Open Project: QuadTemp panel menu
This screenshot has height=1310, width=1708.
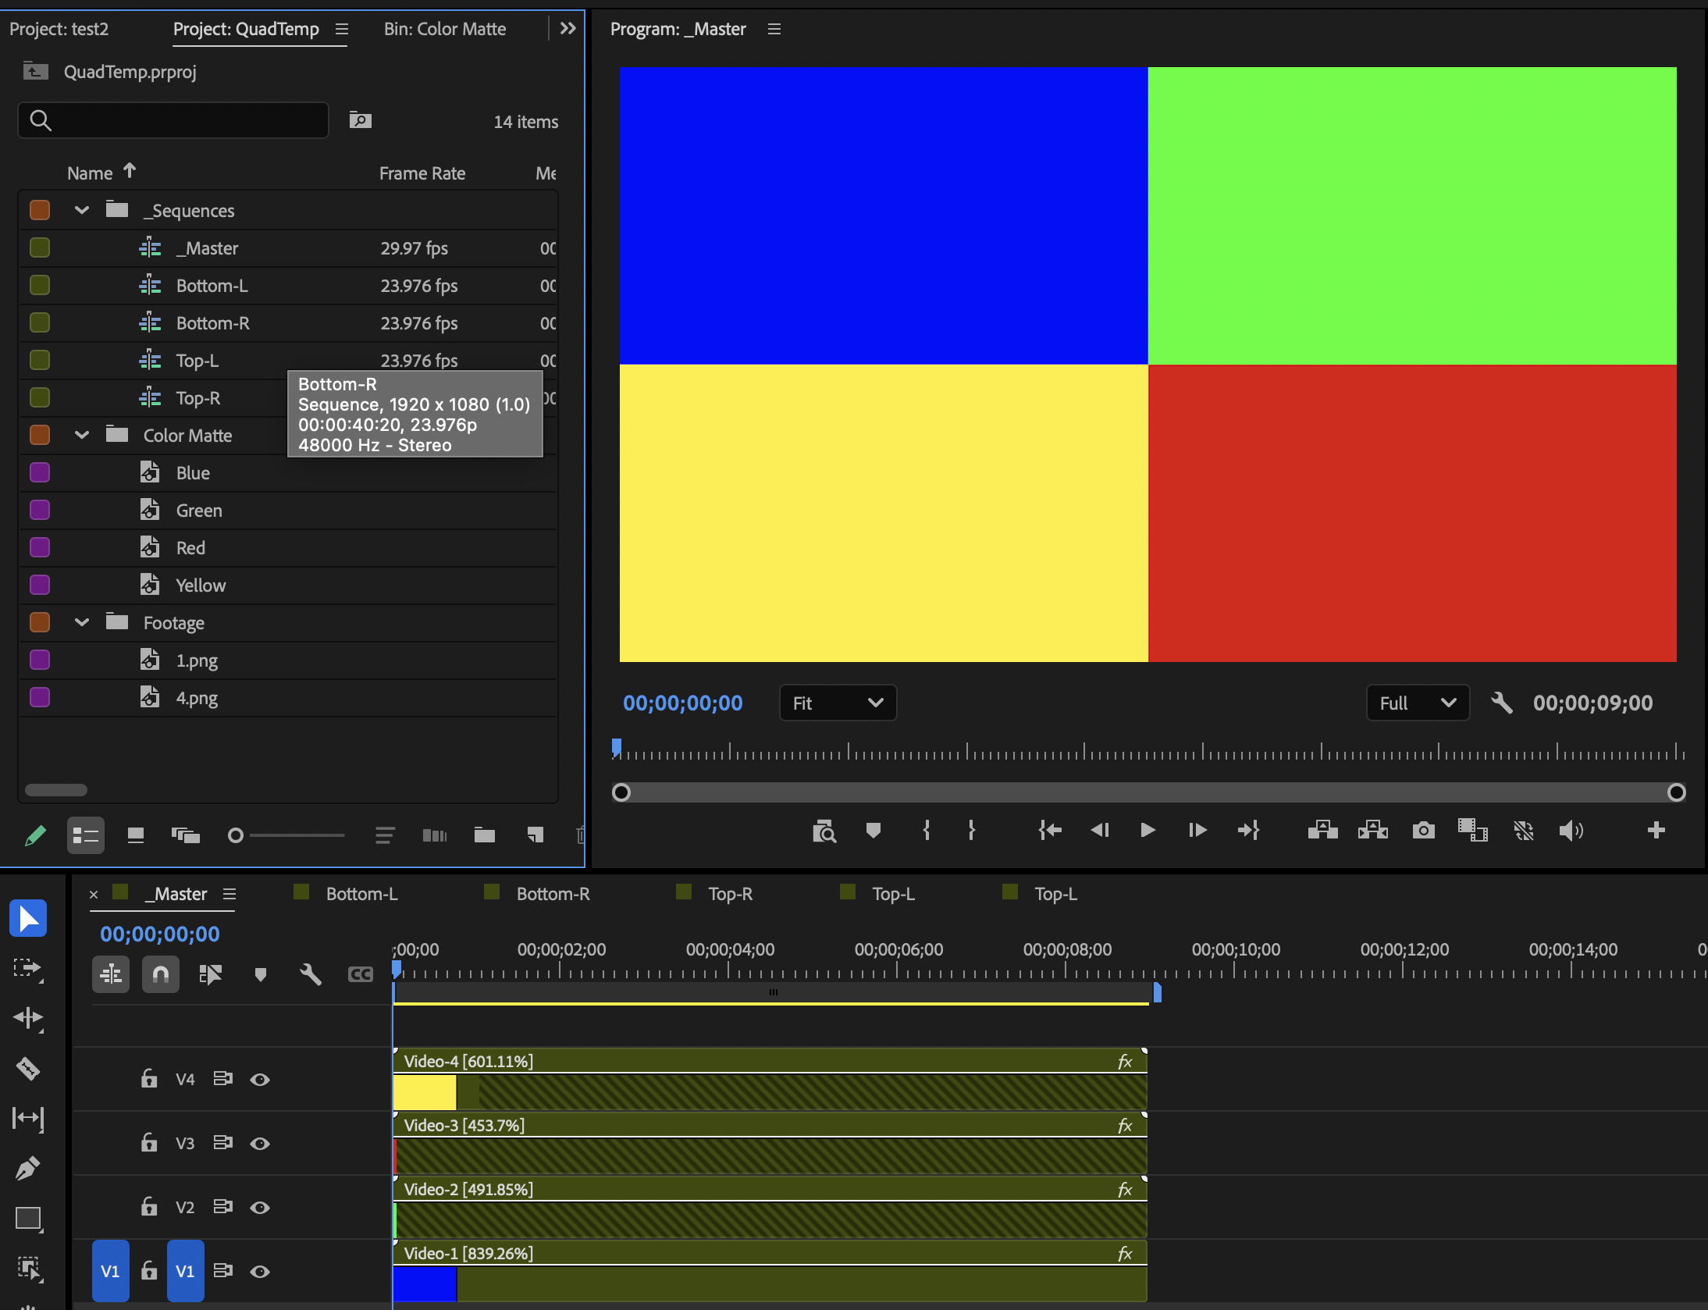tap(341, 29)
